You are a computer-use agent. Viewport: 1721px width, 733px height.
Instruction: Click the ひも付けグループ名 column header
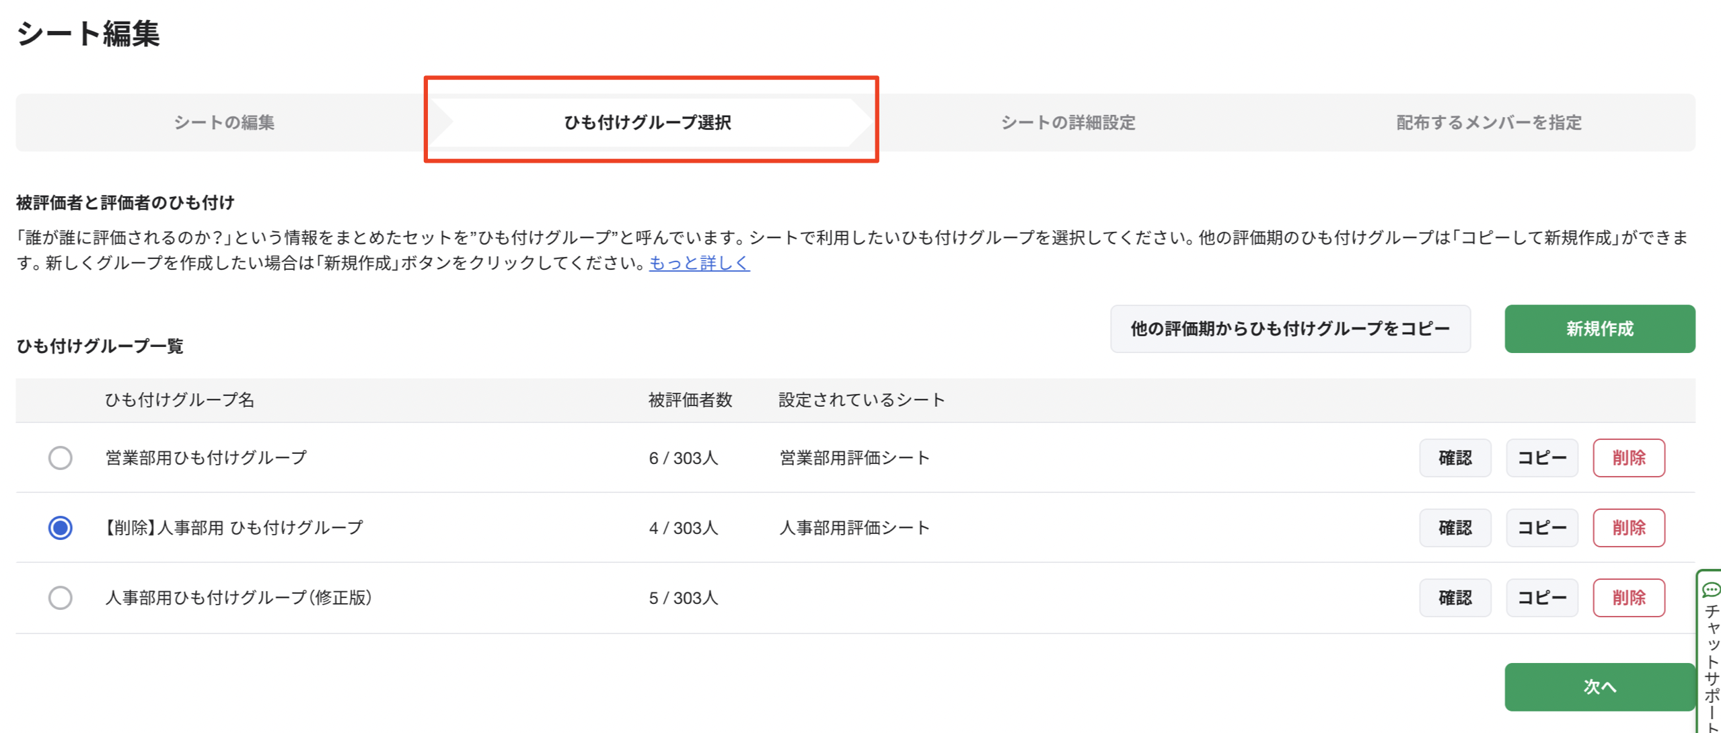[x=180, y=400]
